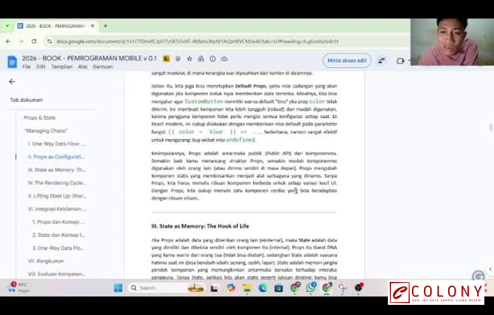
Task: Check the cloud save status icon
Action: [x=224, y=59]
